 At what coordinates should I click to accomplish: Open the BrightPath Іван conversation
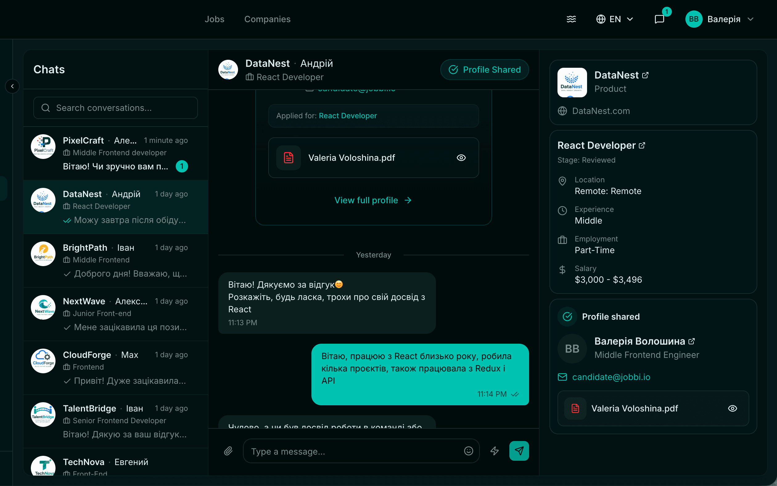(116, 261)
